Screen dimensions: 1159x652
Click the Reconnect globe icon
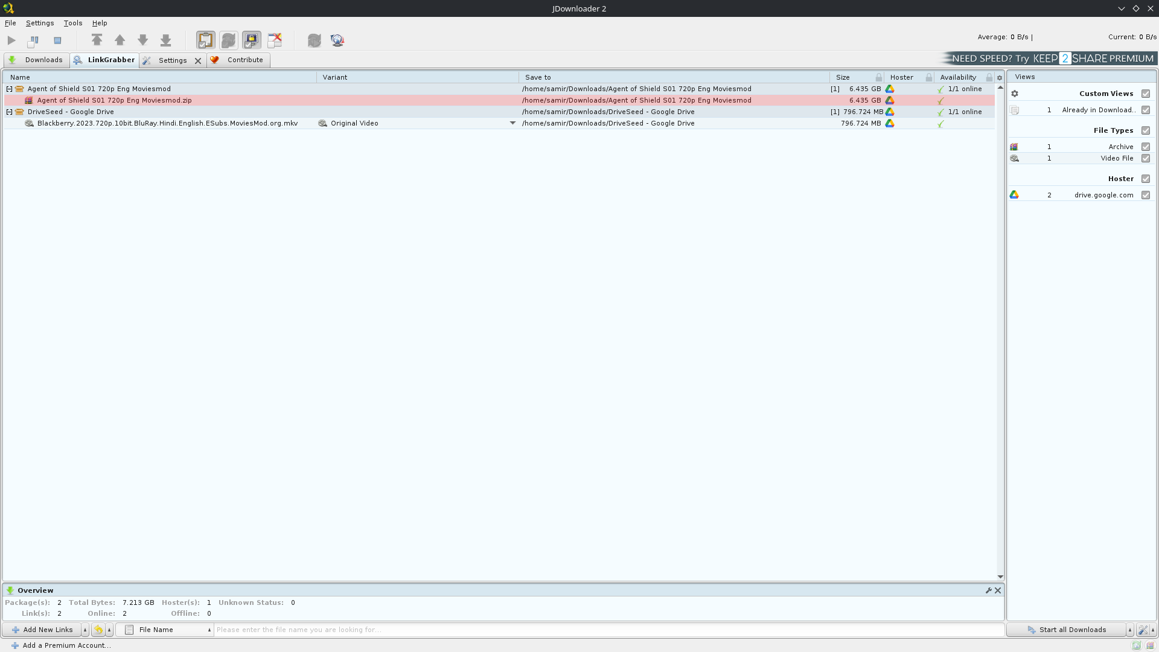click(x=337, y=40)
